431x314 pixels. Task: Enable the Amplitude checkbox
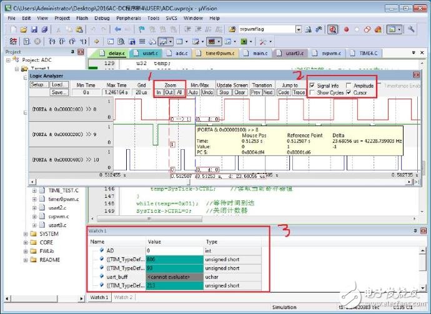tap(349, 85)
